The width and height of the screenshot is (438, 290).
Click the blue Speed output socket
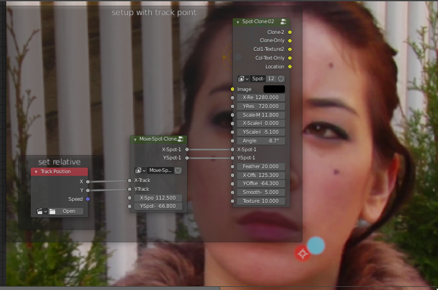click(88, 199)
